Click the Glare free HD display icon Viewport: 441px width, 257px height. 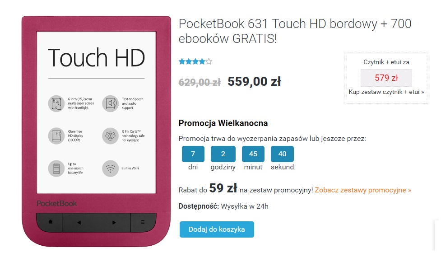(56, 136)
